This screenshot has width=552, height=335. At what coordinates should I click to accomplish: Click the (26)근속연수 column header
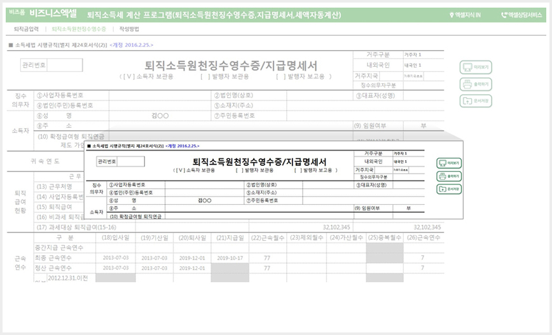coord(424,238)
